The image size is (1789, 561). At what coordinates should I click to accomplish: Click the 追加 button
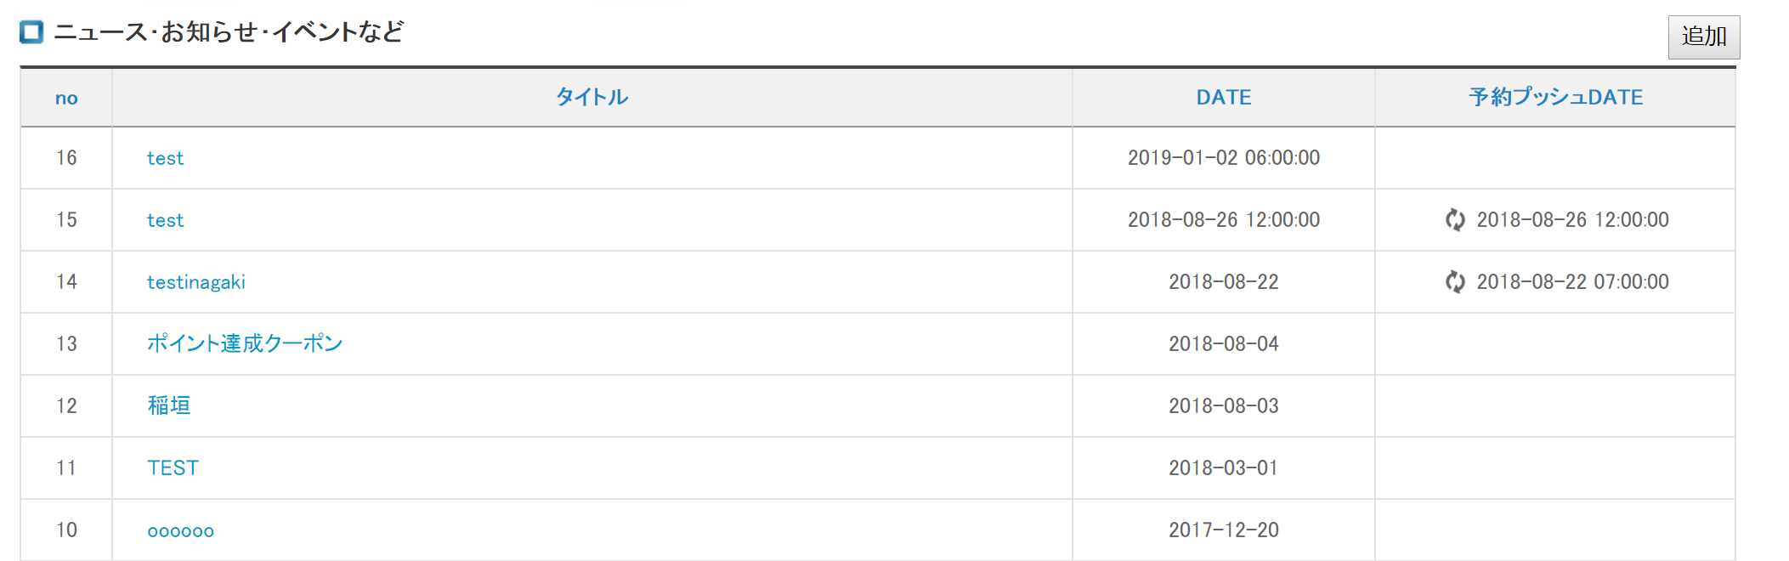tap(1703, 37)
